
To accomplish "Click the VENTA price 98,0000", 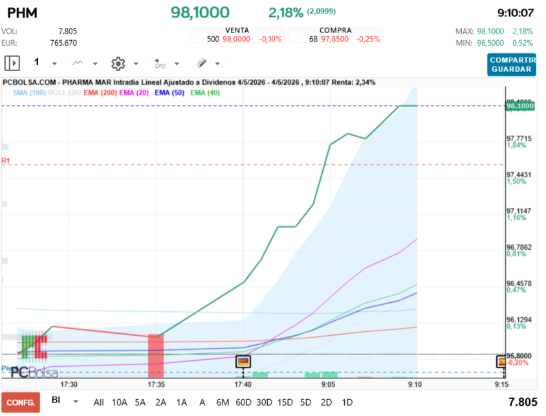I will tap(236, 39).
